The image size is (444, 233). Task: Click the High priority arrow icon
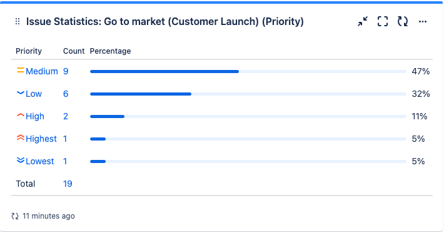(21, 116)
